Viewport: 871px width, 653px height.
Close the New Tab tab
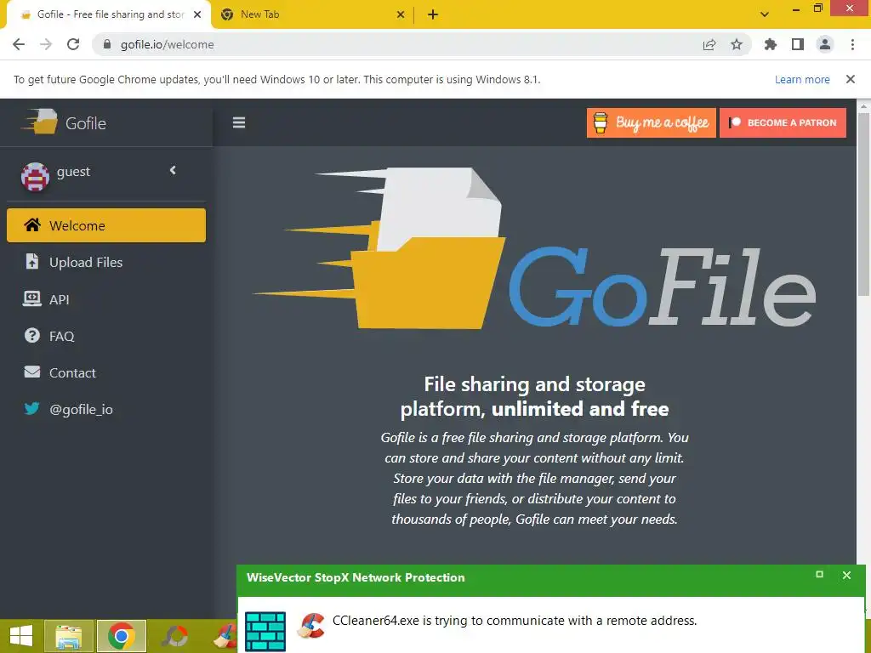tap(401, 14)
